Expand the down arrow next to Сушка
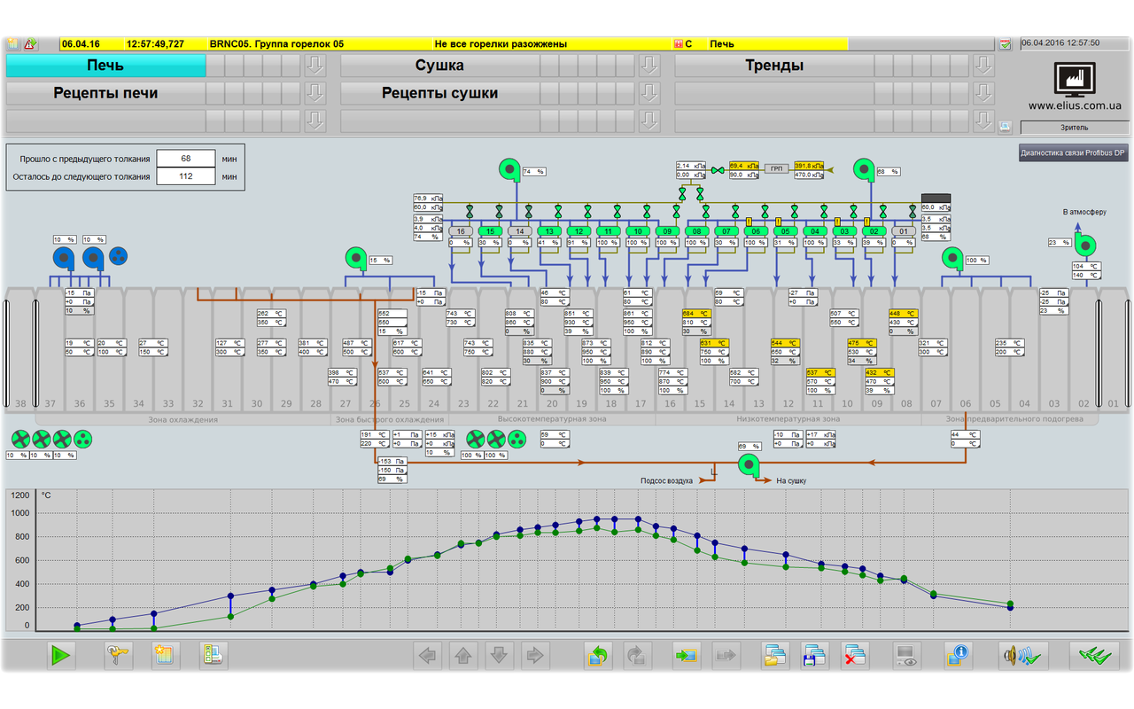1134x709 pixels. (650, 66)
